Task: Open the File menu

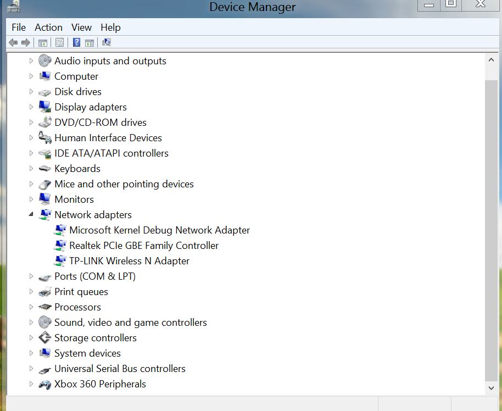Action: [19, 27]
